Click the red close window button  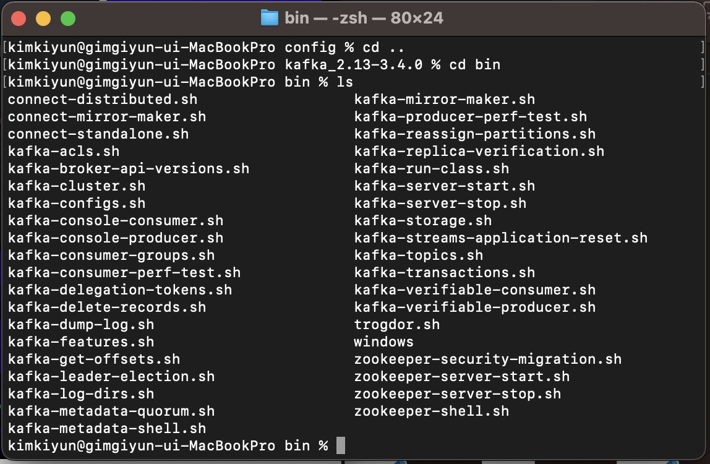pyautogui.click(x=19, y=19)
